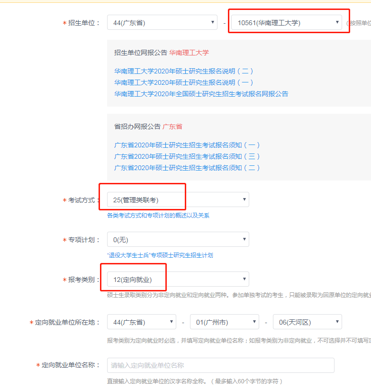Open 广东省2020年硕士研究生招生考试报名须知（二）link
371x389 pixels.
[187, 168]
